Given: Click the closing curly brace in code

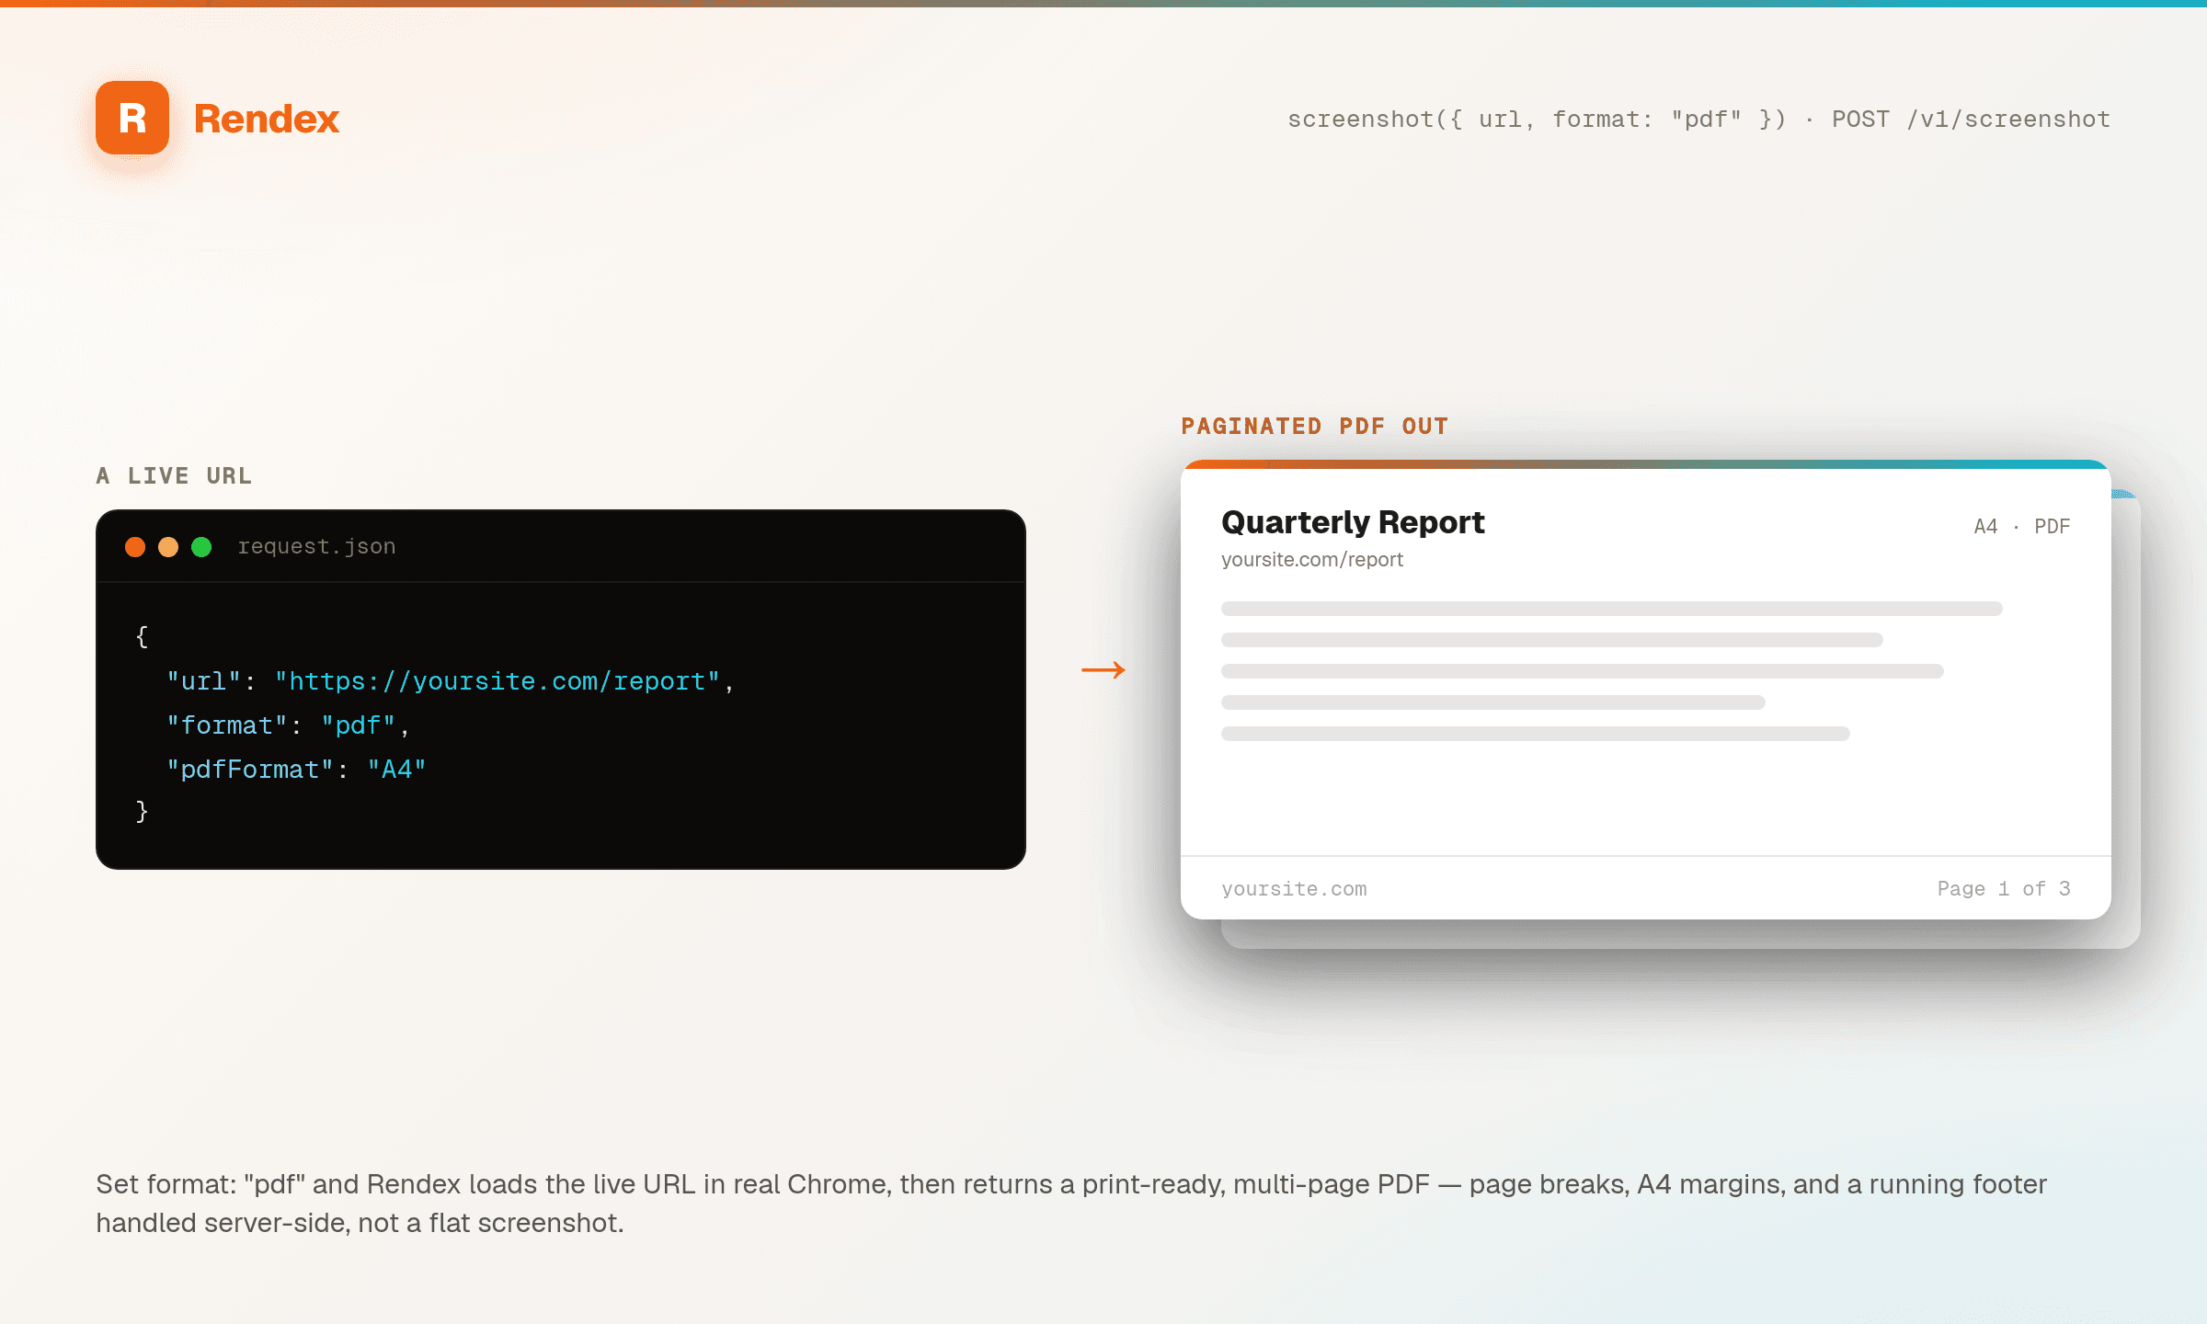Looking at the screenshot, I should (x=142, y=811).
